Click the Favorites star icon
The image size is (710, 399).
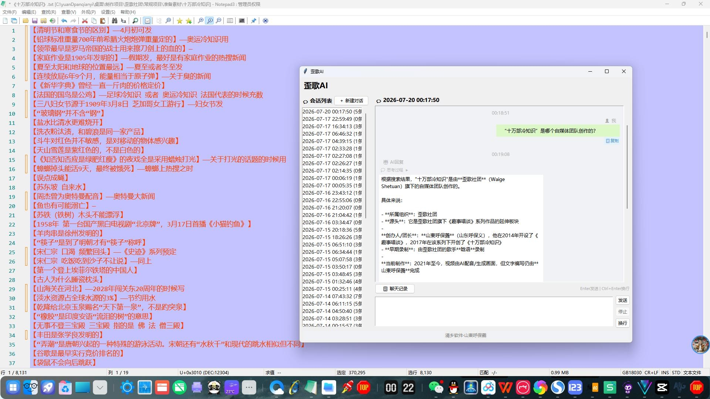point(180,21)
